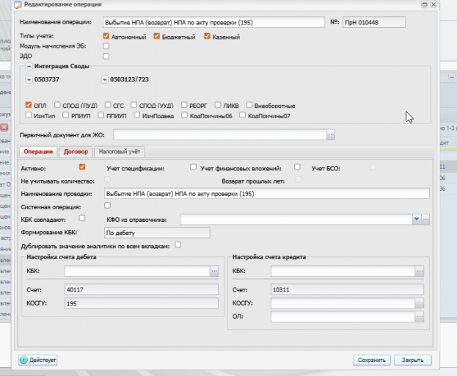Switch to the Налоговый учёт tab
Viewport: 457px width, 376px height.
(x=120, y=152)
